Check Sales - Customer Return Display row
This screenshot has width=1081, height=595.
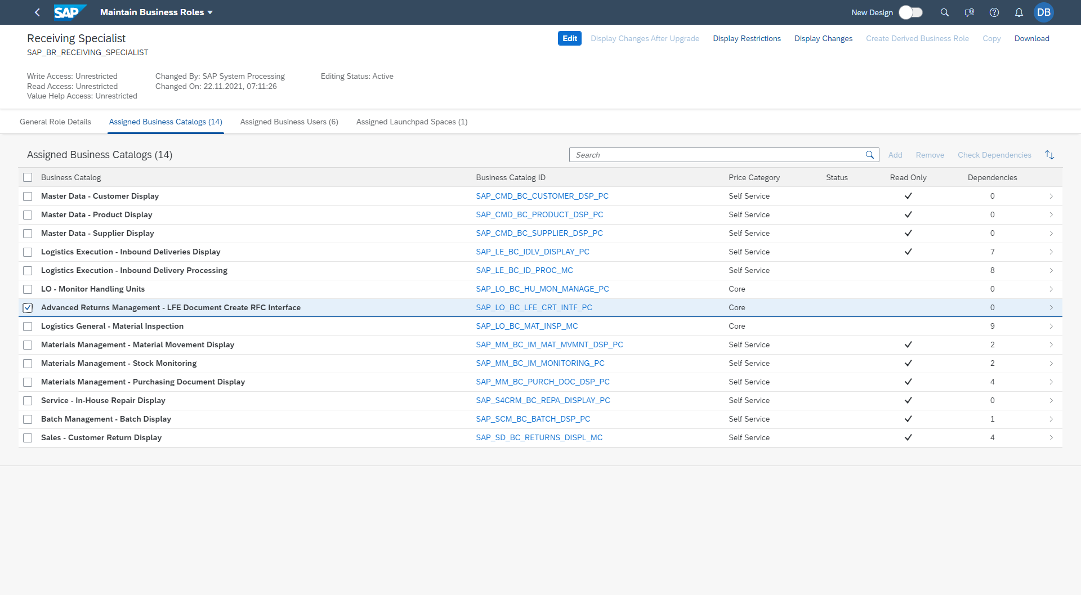(x=28, y=438)
